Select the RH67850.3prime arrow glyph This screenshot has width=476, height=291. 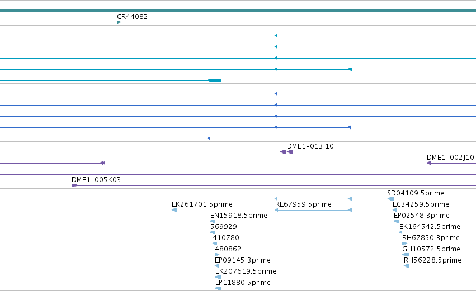click(x=404, y=244)
